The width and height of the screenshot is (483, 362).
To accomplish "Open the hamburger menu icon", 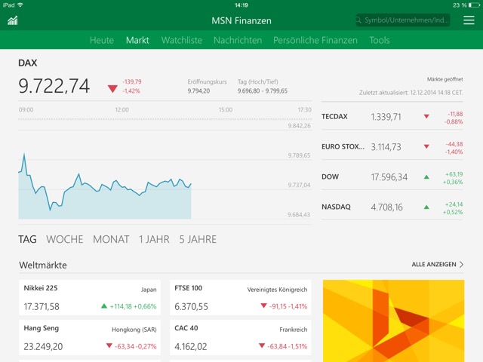I will pyautogui.click(x=469, y=20).
